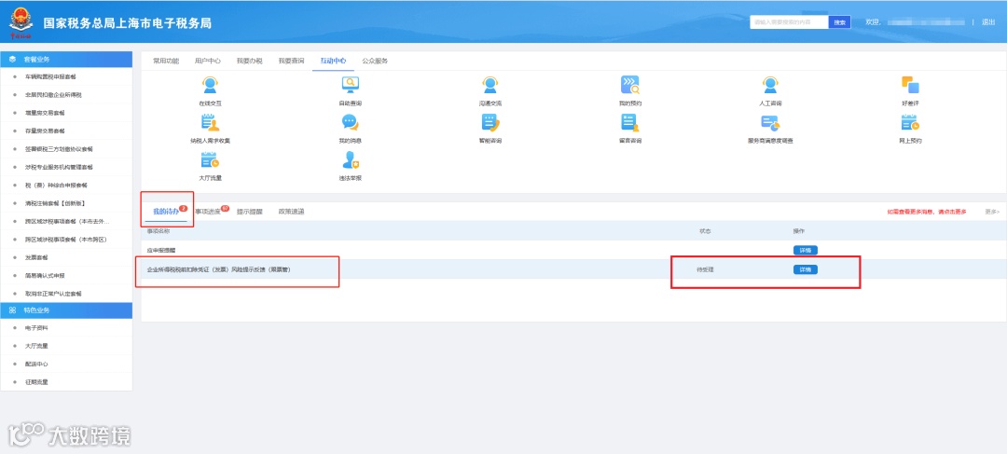Click the 特色业务 sidebar header icon
1007x454 pixels.
12,310
